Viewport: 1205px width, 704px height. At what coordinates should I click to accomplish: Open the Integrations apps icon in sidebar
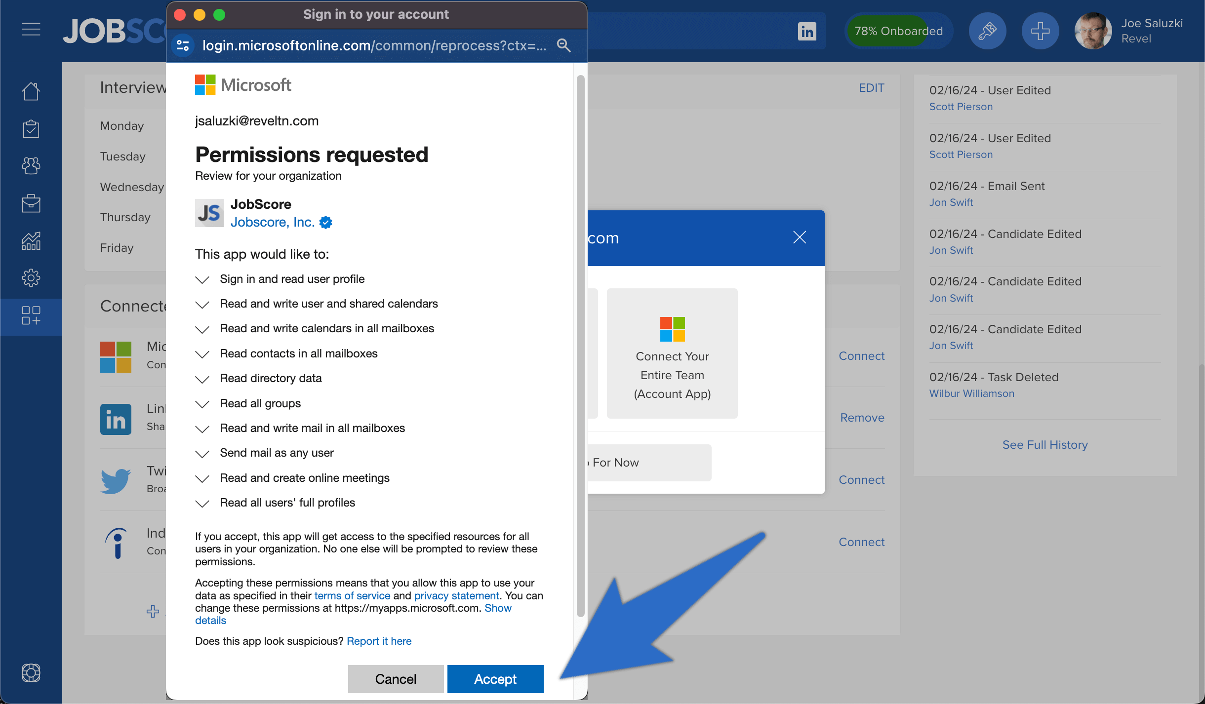pos(31,315)
